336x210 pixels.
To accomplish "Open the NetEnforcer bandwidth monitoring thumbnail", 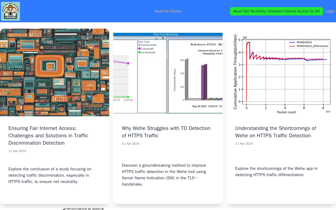I will (x=168, y=73).
